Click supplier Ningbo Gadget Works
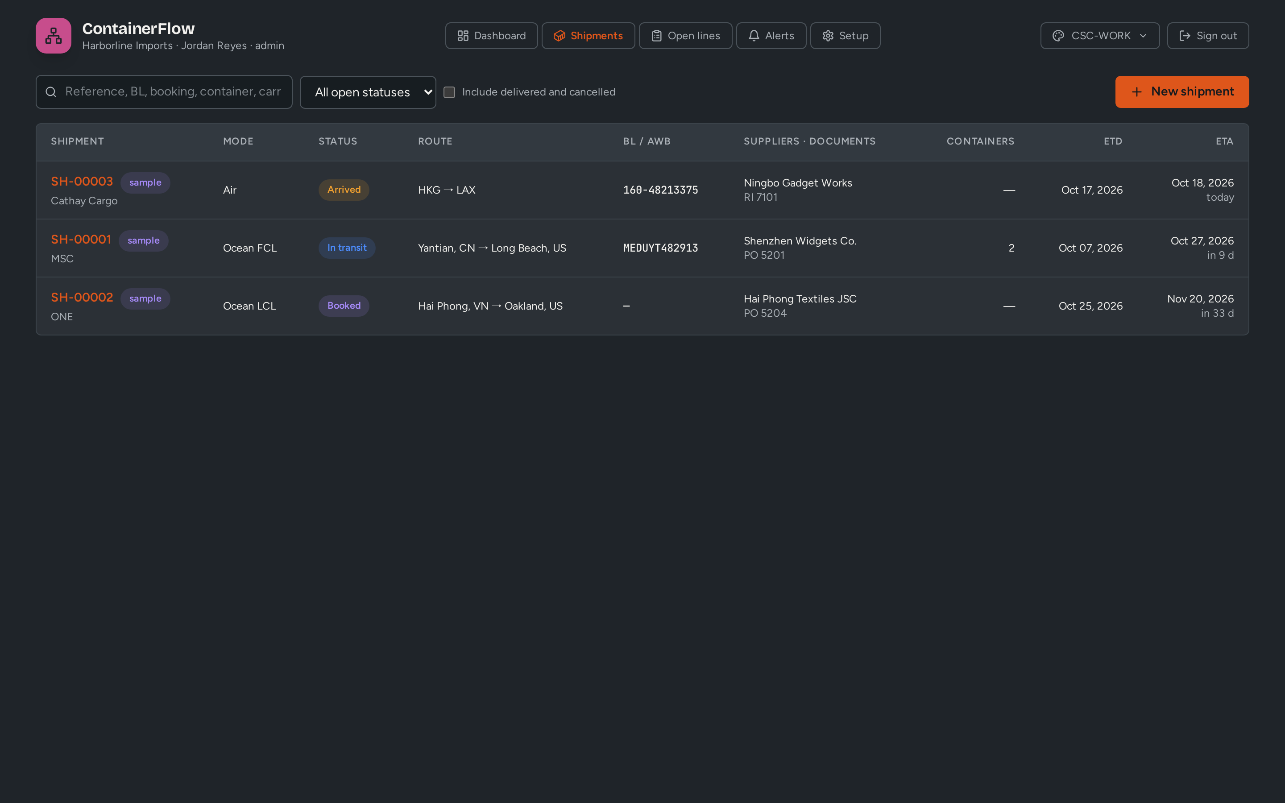Screen dimensions: 1285x803 [798, 183]
